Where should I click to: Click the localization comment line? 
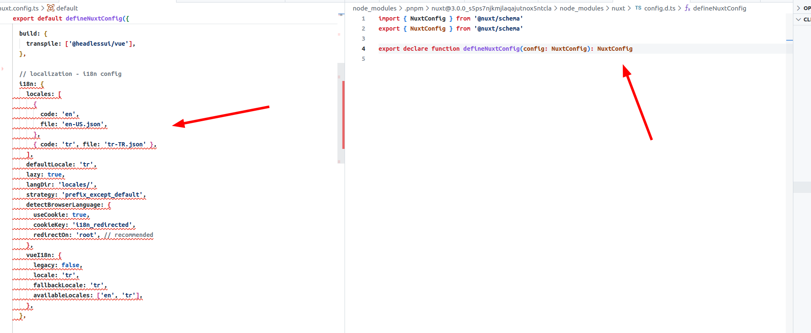[71, 74]
